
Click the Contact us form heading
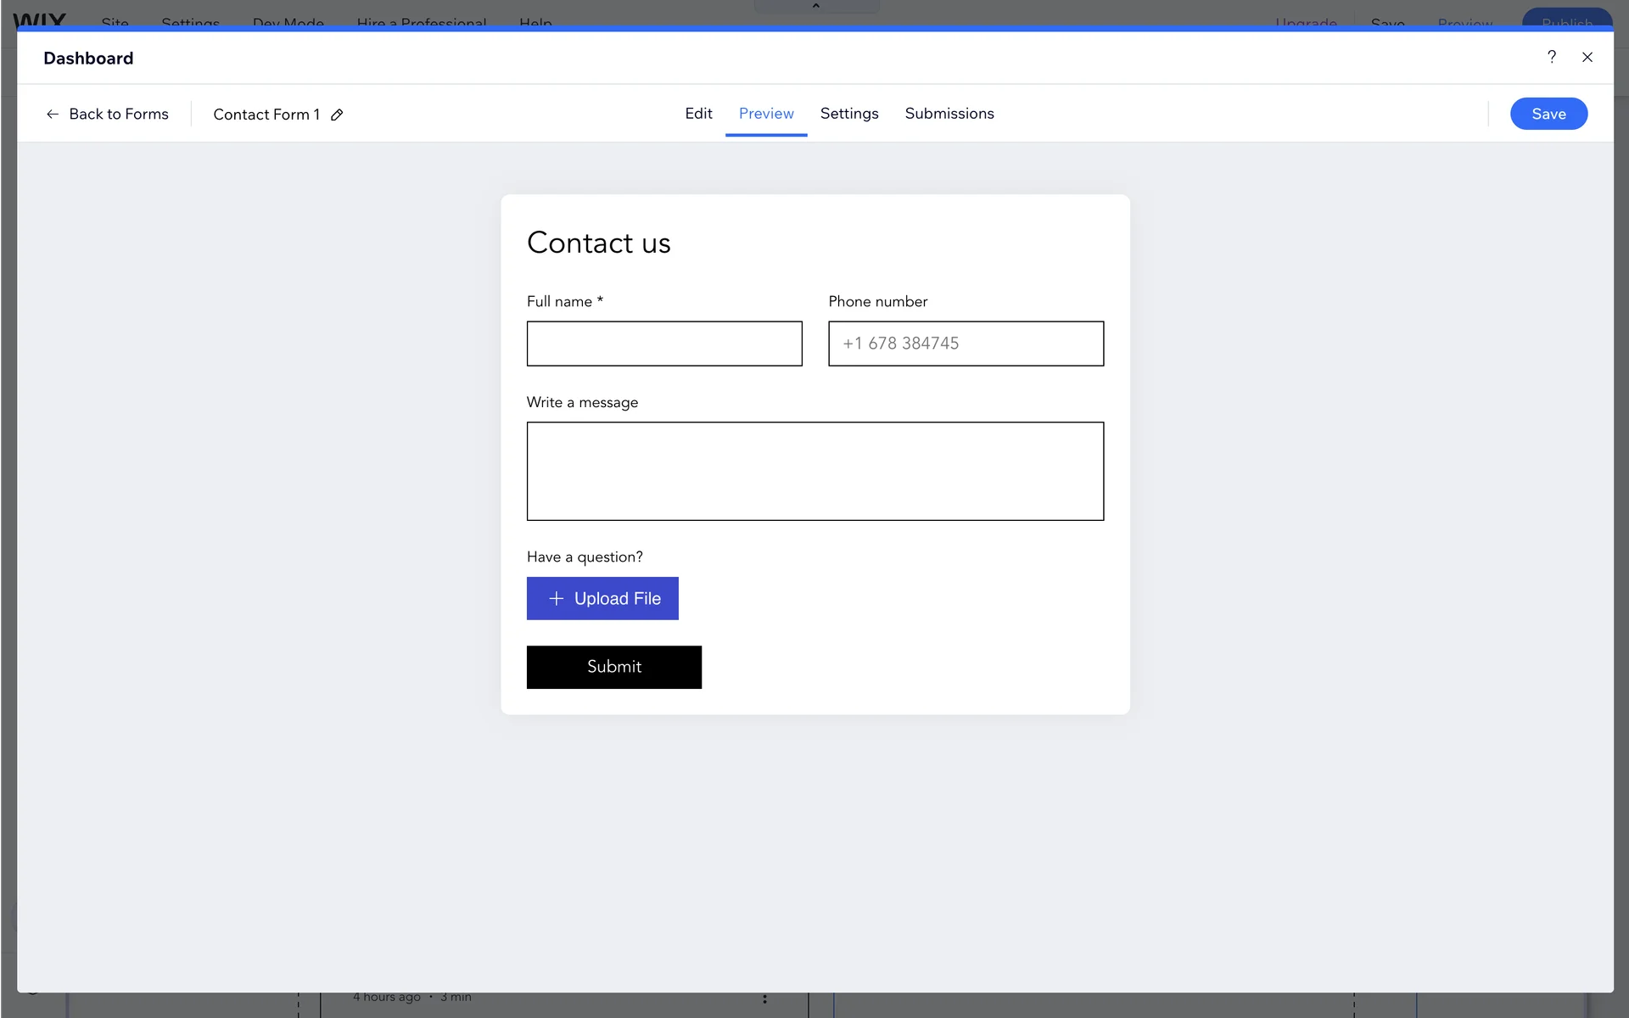(x=598, y=243)
